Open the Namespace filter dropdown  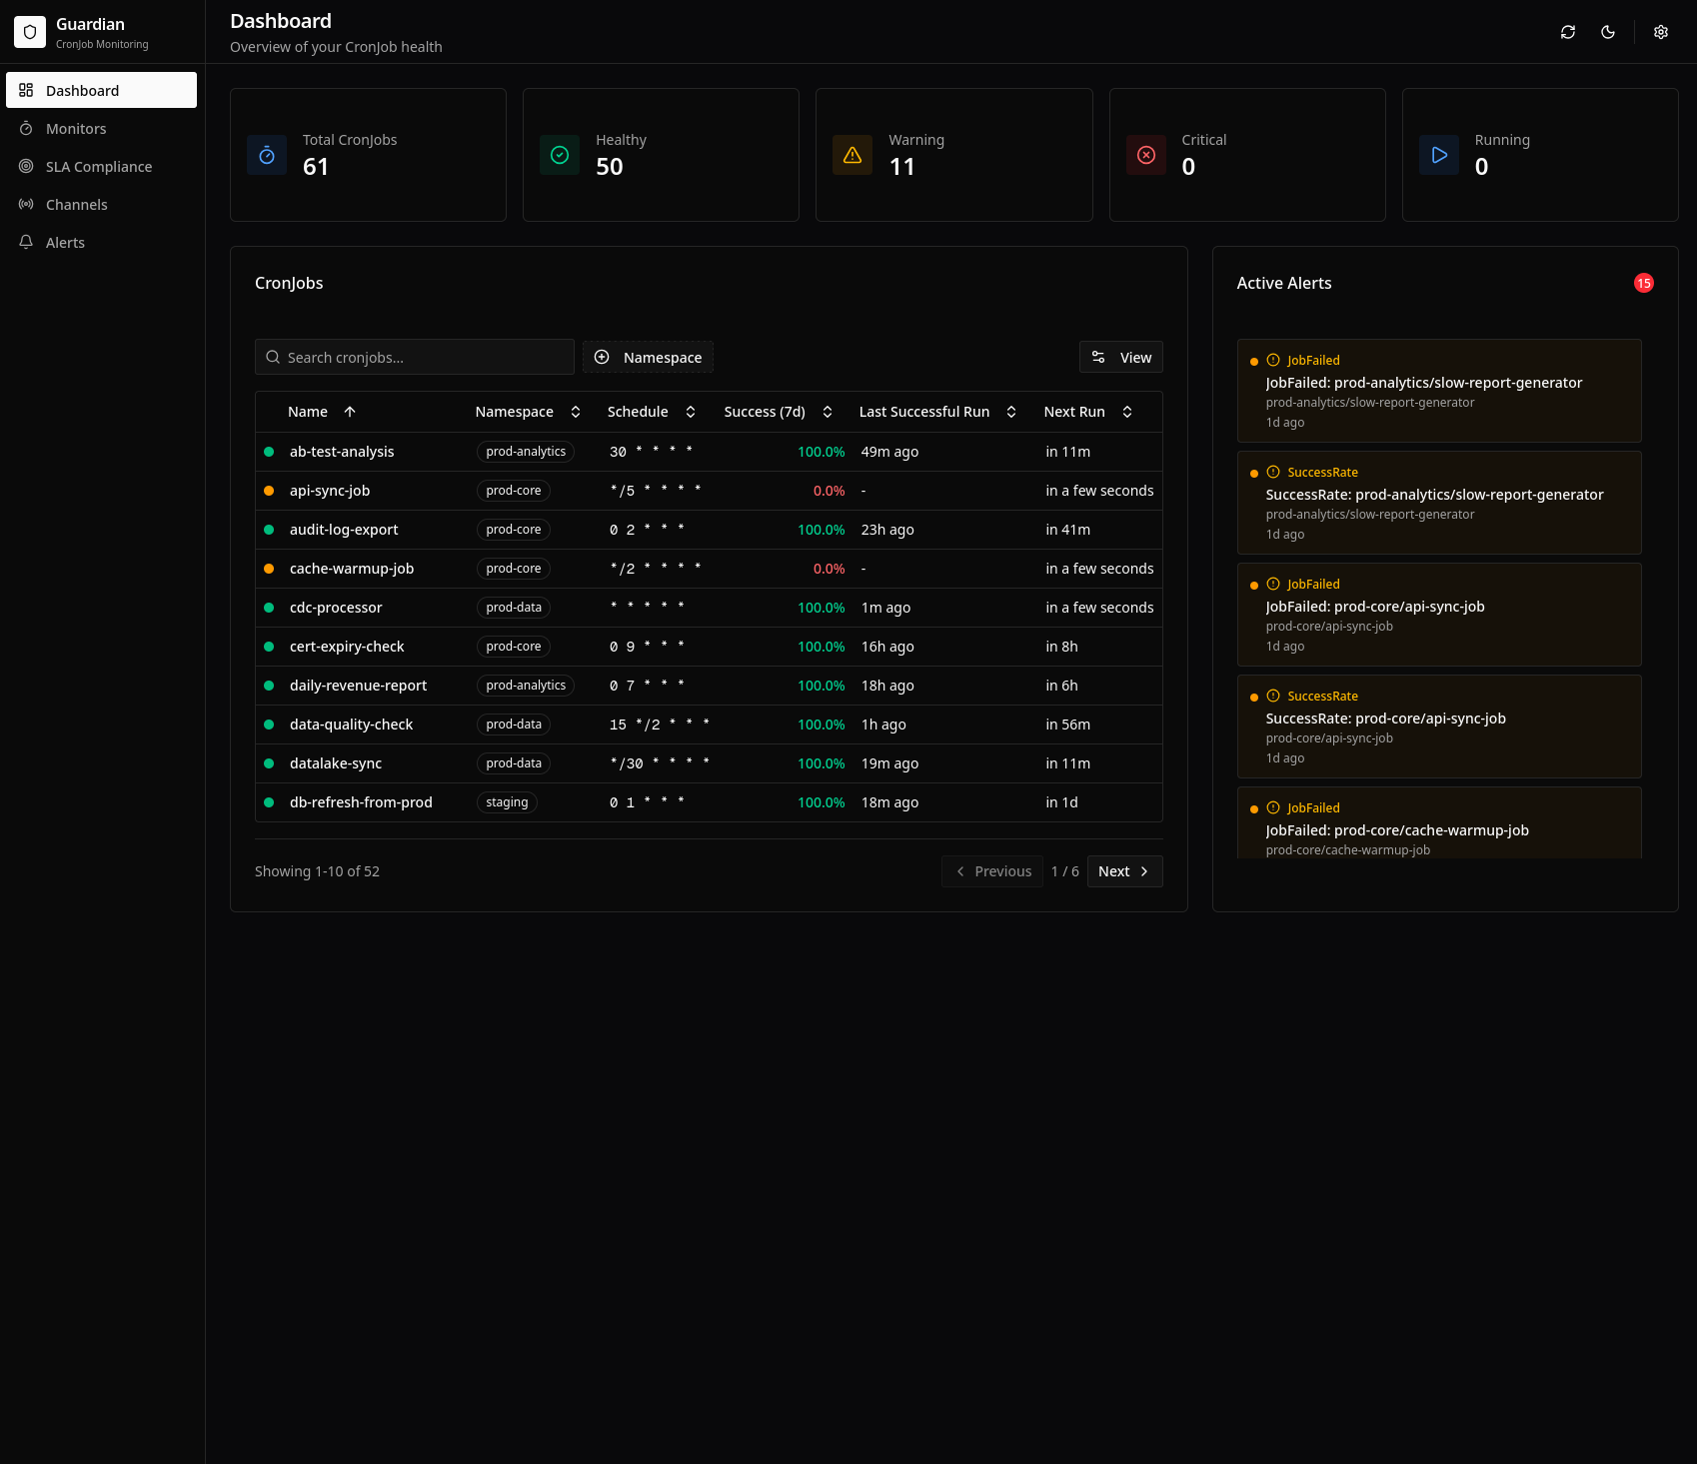point(648,357)
